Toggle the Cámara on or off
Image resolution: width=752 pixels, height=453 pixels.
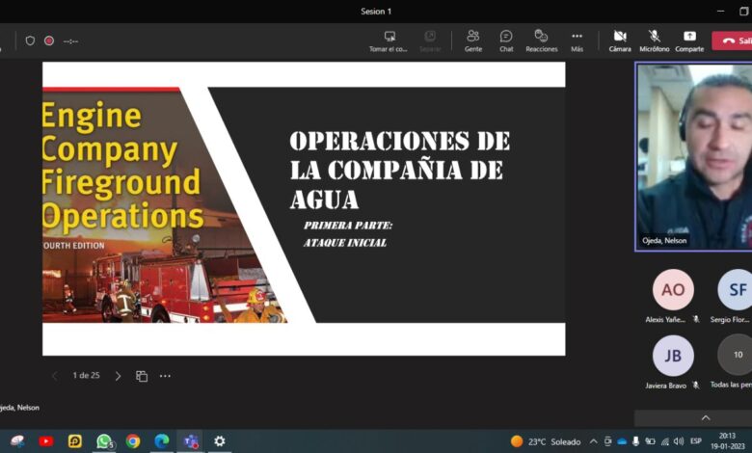click(x=620, y=40)
